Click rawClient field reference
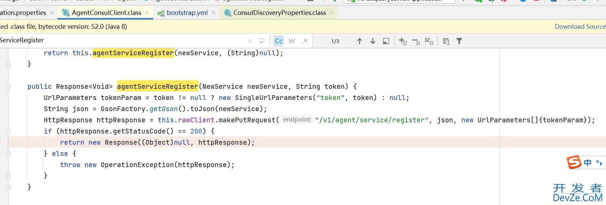The image size is (606, 205). [x=196, y=120]
